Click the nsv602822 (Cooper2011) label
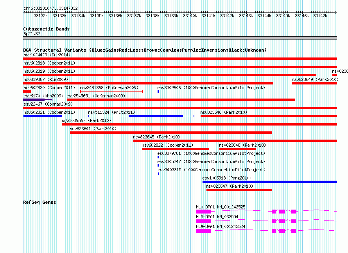Viewport: 348px width, 253px height. (x=168, y=145)
